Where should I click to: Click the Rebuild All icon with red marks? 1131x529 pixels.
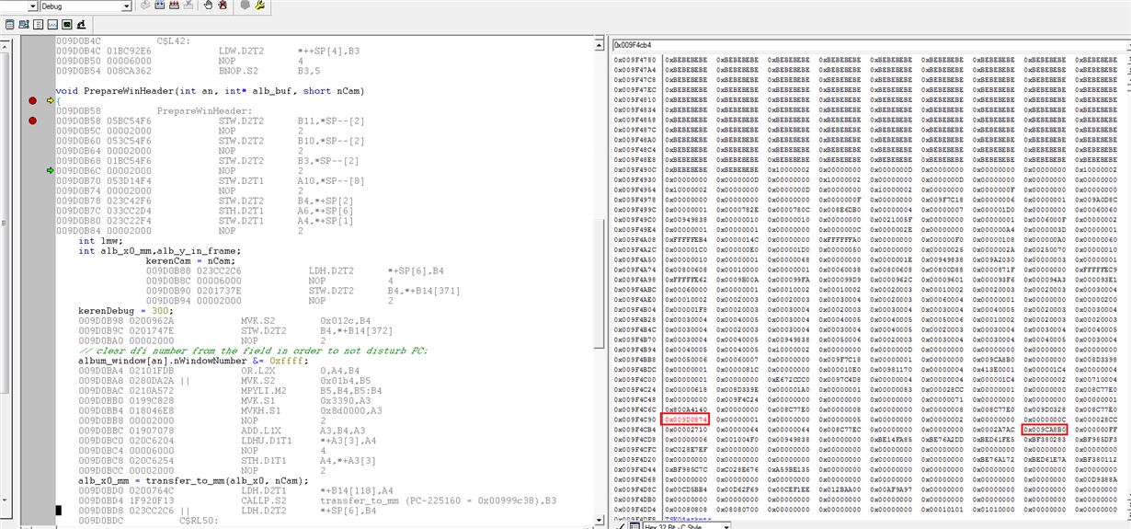(175, 6)
